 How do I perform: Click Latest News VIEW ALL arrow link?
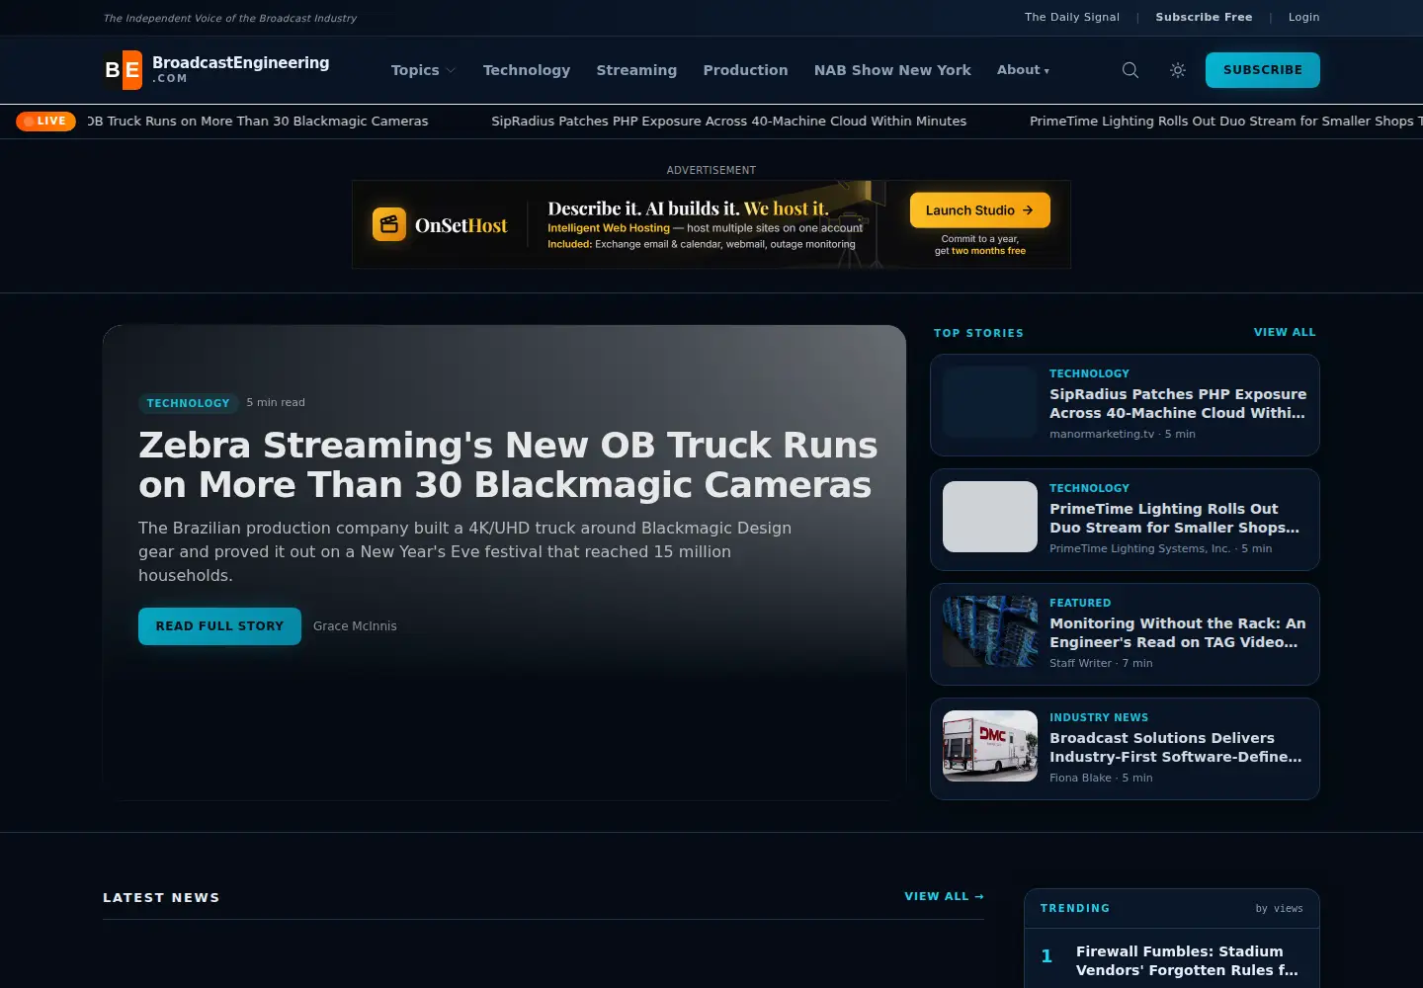pyautogui.click(x=944, y=896)
